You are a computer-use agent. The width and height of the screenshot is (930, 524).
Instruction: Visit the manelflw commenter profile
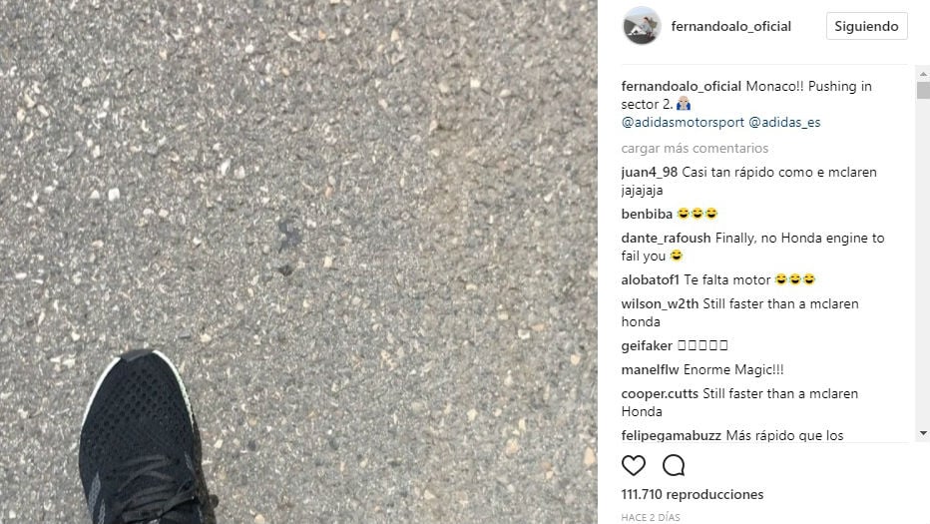(650, 369)
